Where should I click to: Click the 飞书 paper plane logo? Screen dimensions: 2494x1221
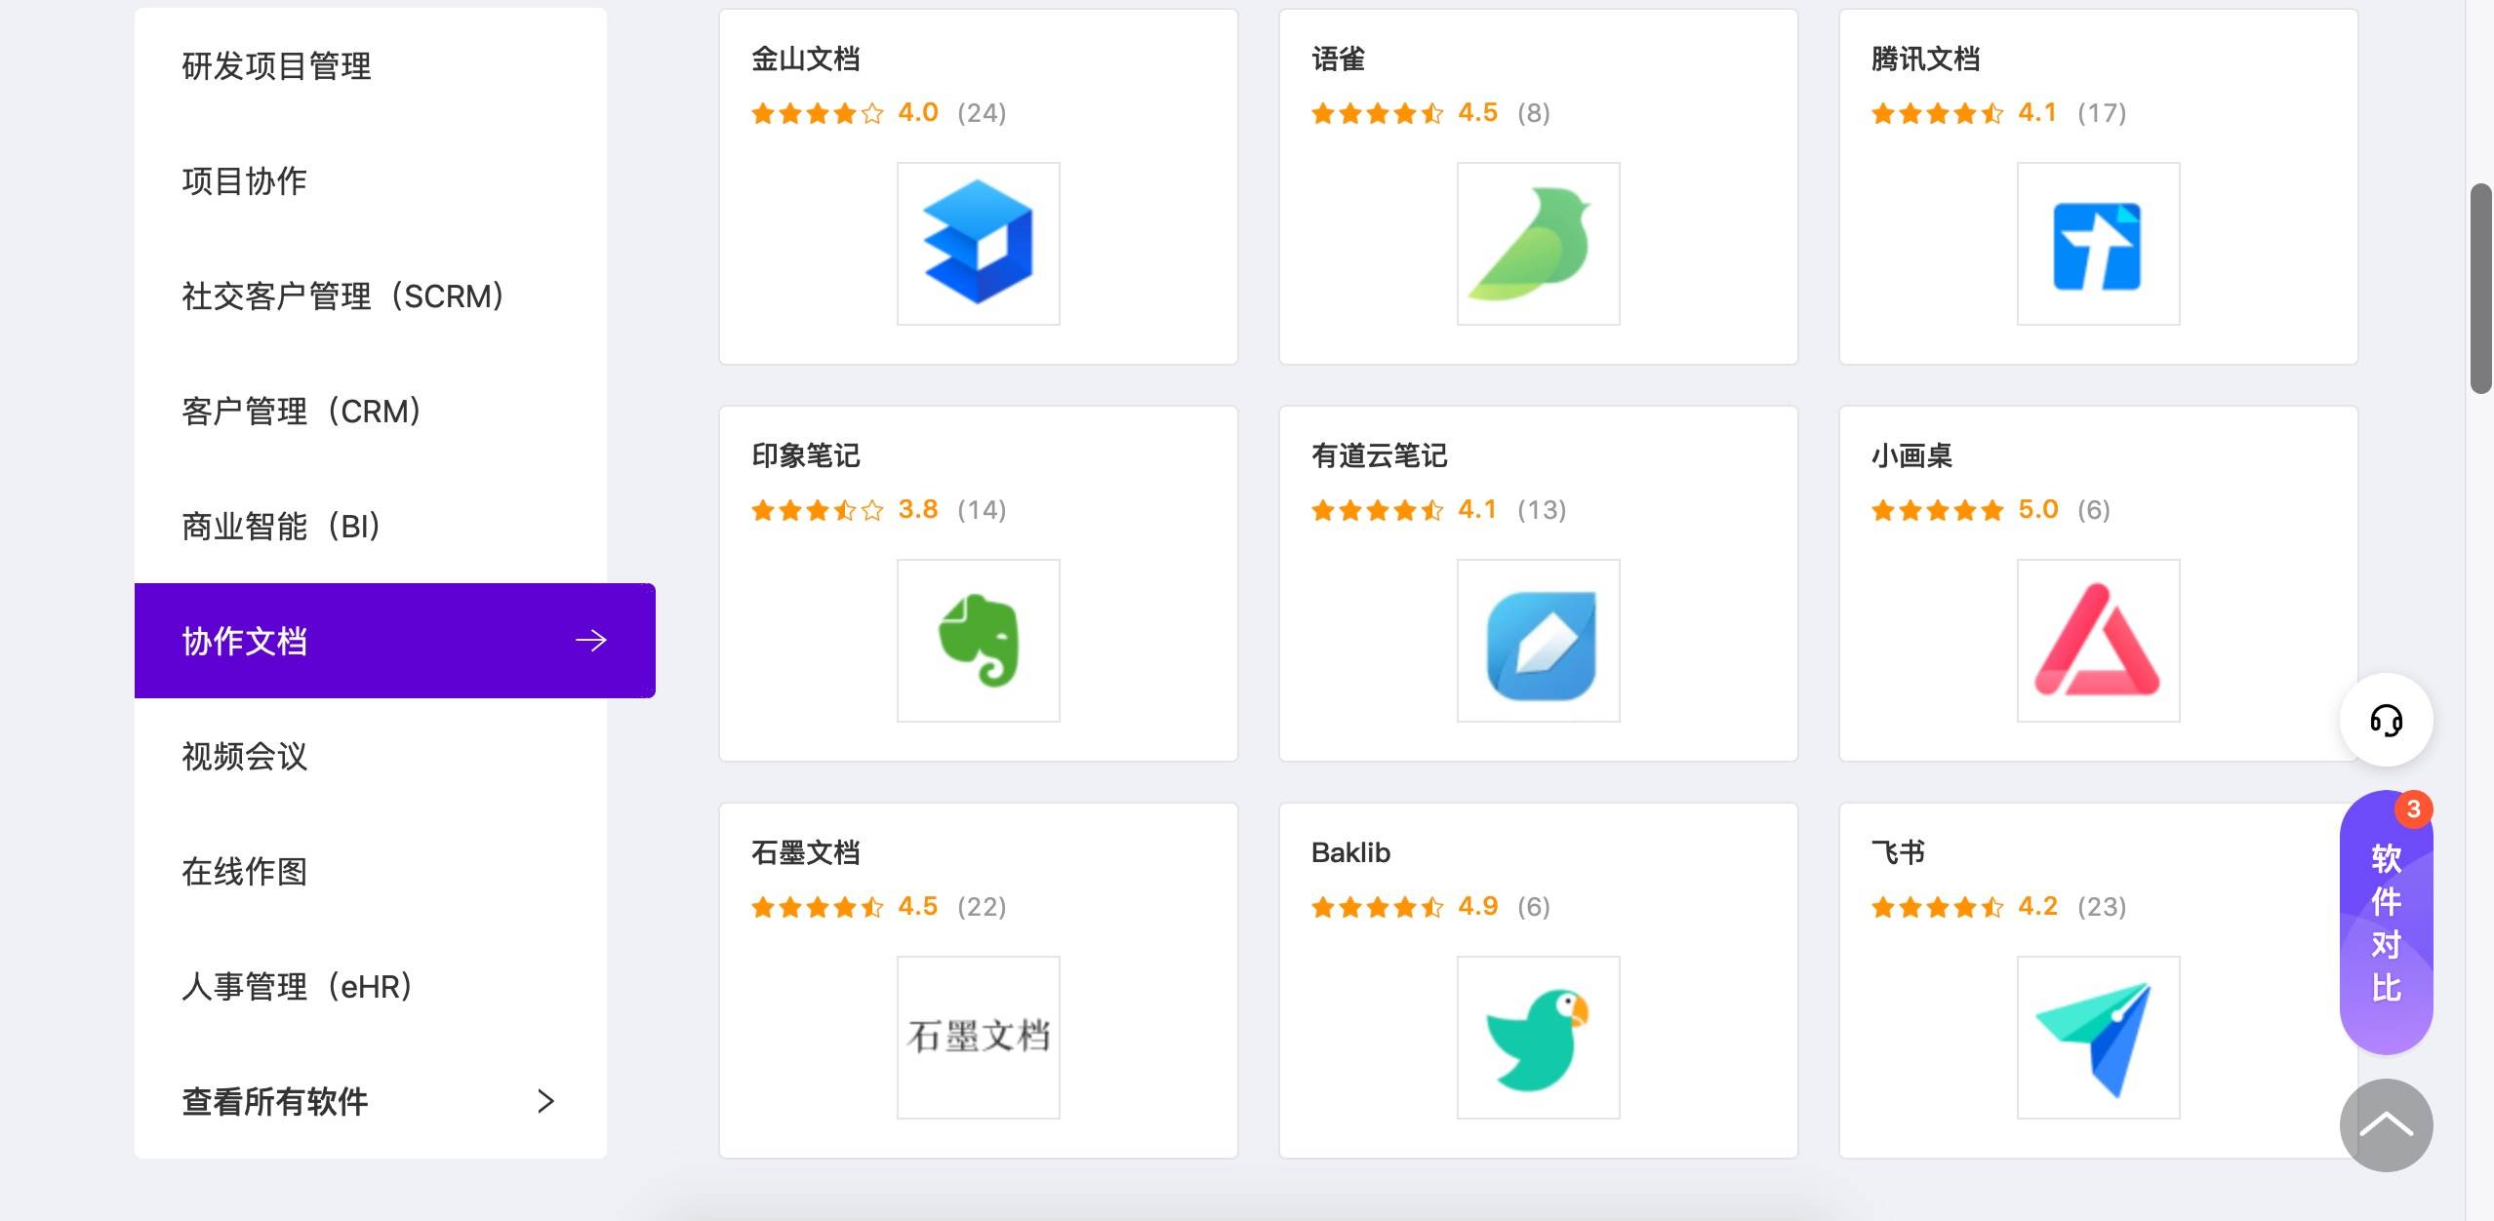point(2096,1036)
